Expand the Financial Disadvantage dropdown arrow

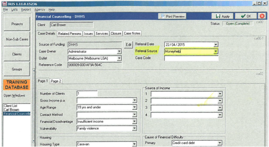coord(135,122)
